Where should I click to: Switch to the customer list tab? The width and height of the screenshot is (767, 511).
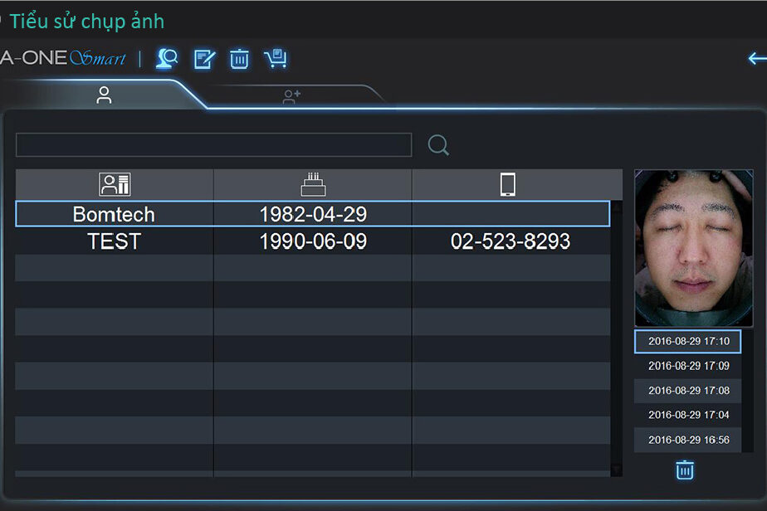coord(104,95)
